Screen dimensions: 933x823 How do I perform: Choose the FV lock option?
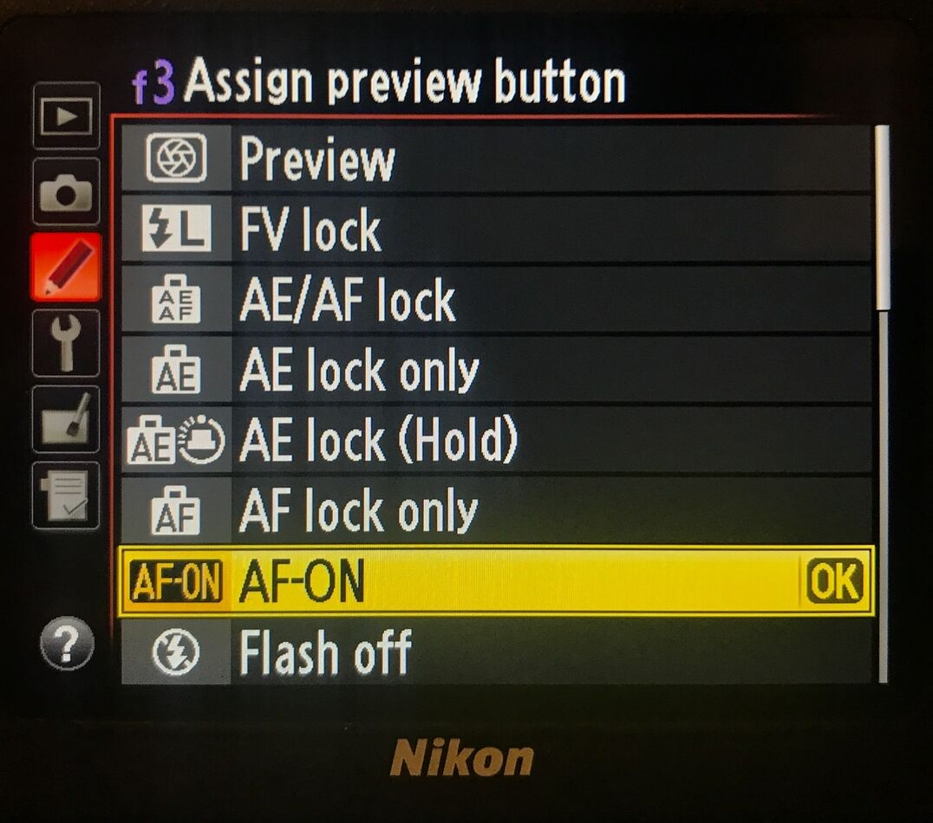coord(496,229)
